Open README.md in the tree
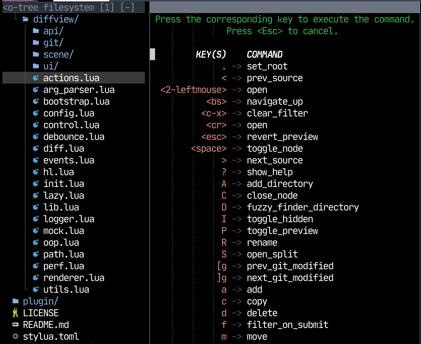421x344 pixels. coord(46,325)
